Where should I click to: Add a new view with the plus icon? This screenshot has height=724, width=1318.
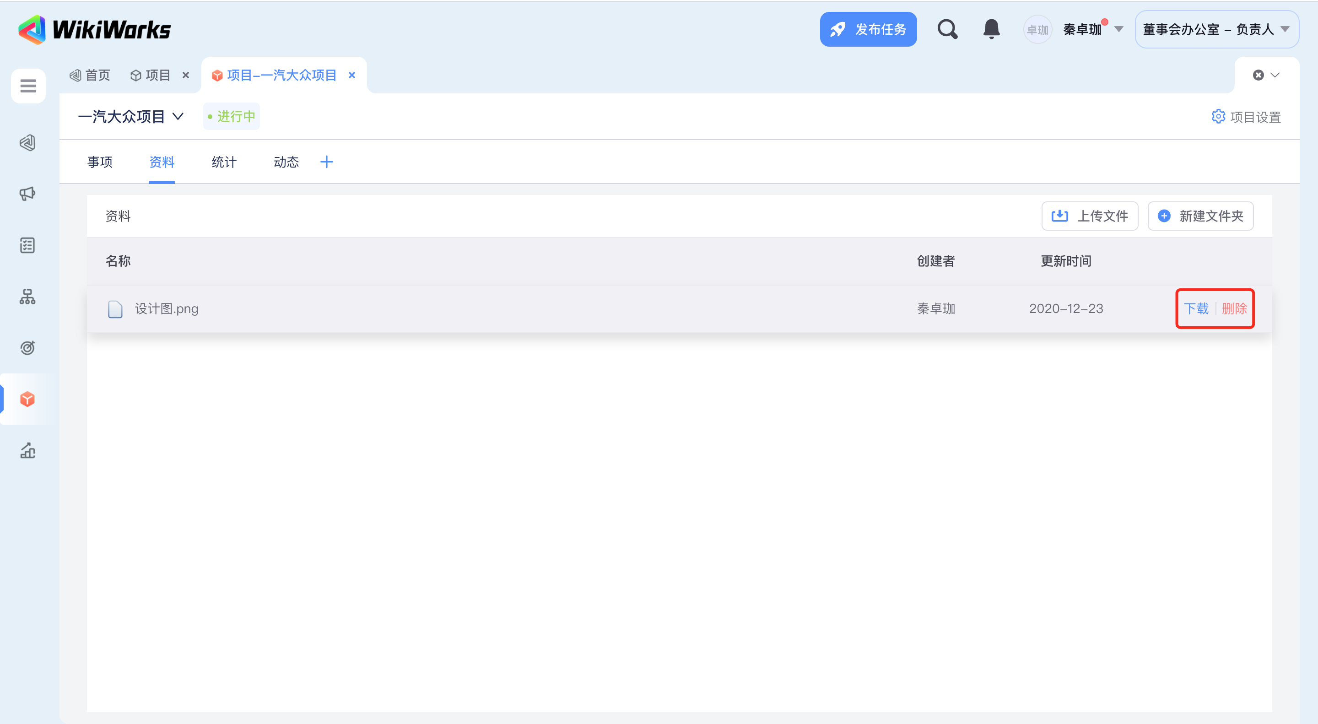326,162
